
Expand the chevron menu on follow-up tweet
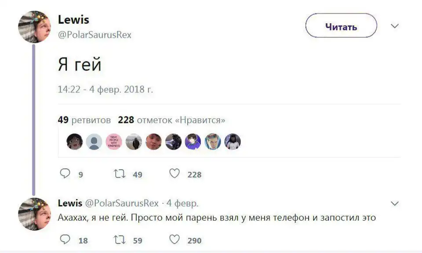(x=395, y=204)
